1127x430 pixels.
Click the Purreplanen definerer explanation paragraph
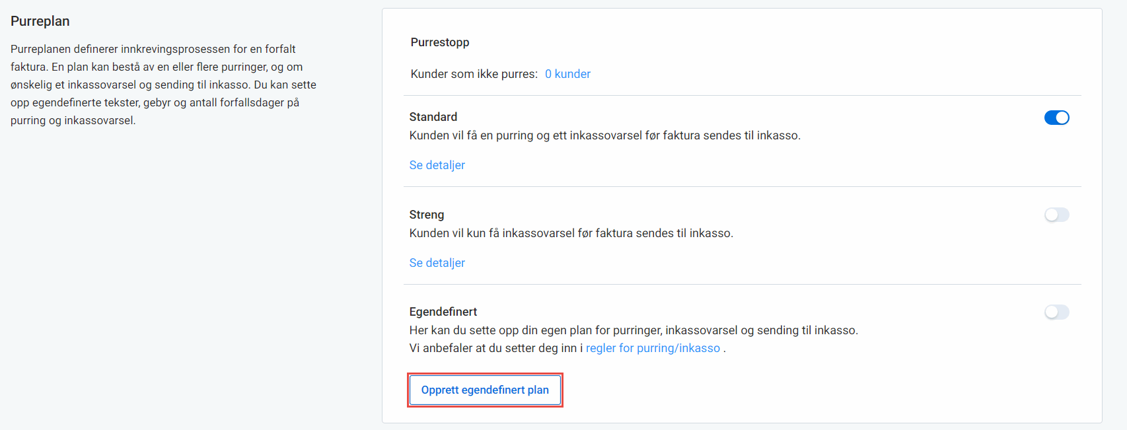[163, 85]
